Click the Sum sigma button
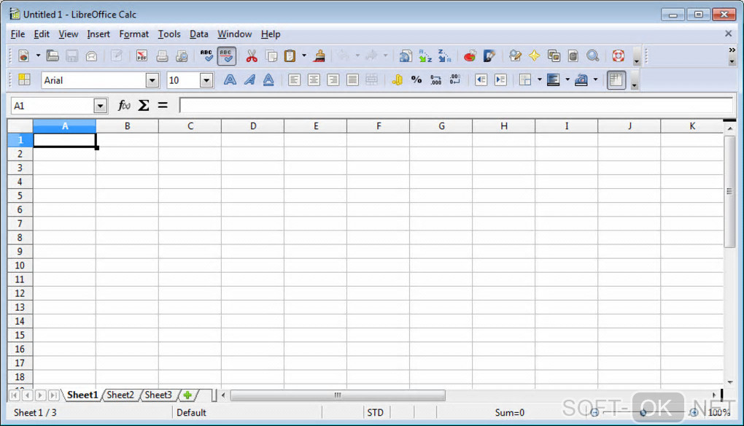 click(x=144, y=105)
